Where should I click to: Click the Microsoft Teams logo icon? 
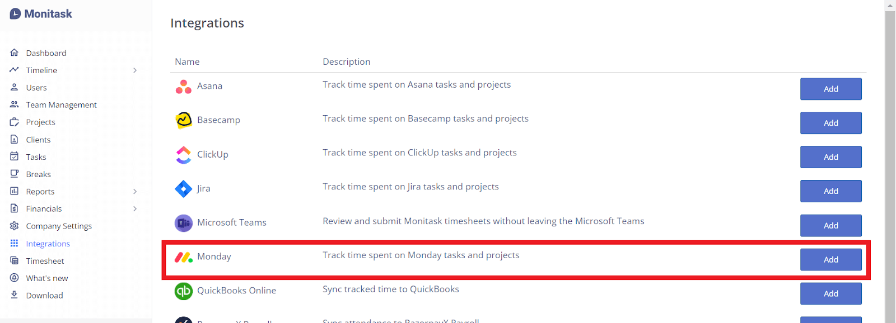click(x=183, y=223)
